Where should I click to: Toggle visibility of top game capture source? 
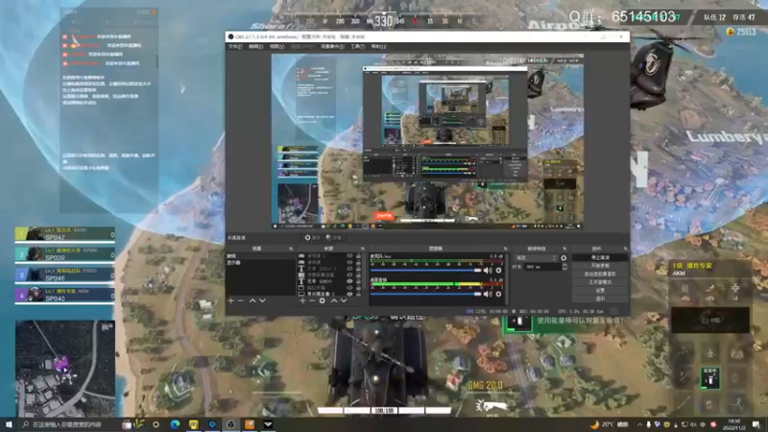click(349, 255)
